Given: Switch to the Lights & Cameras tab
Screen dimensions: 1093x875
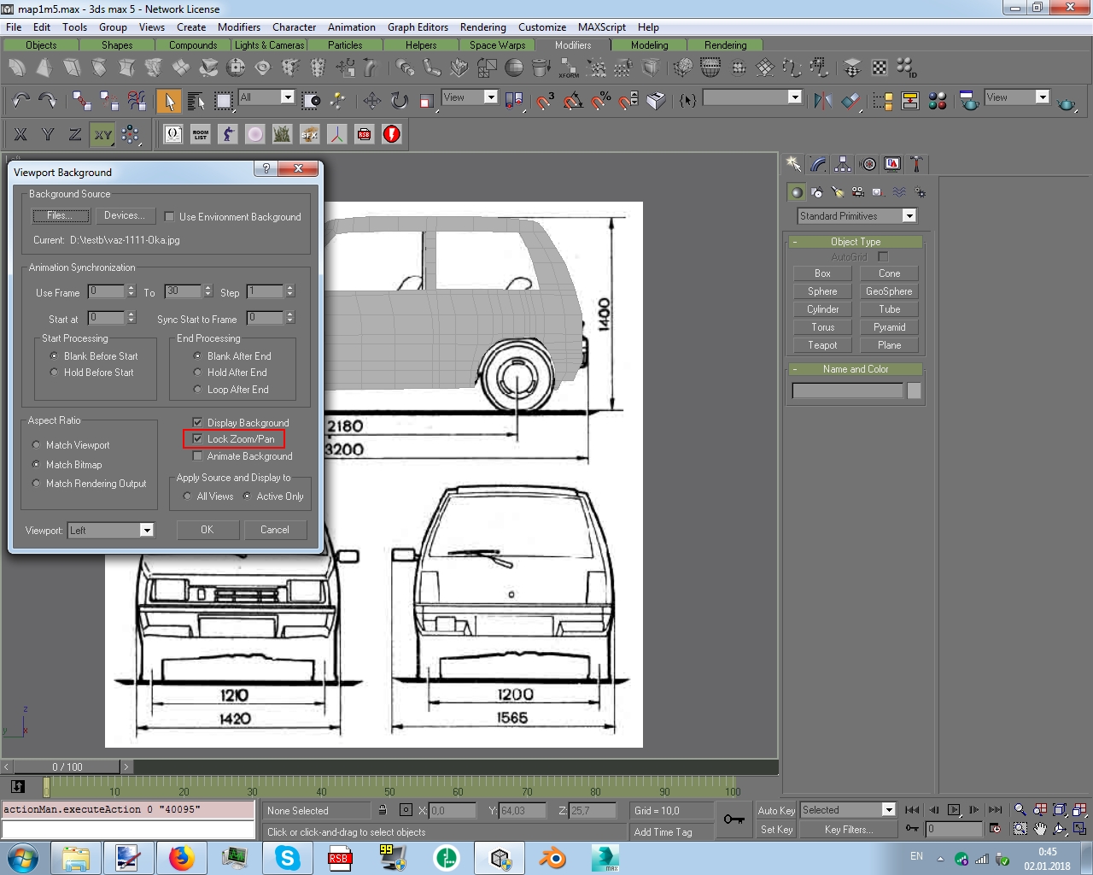Looking at the screenshot, I should pyautogui.click(x=269, y=45).
